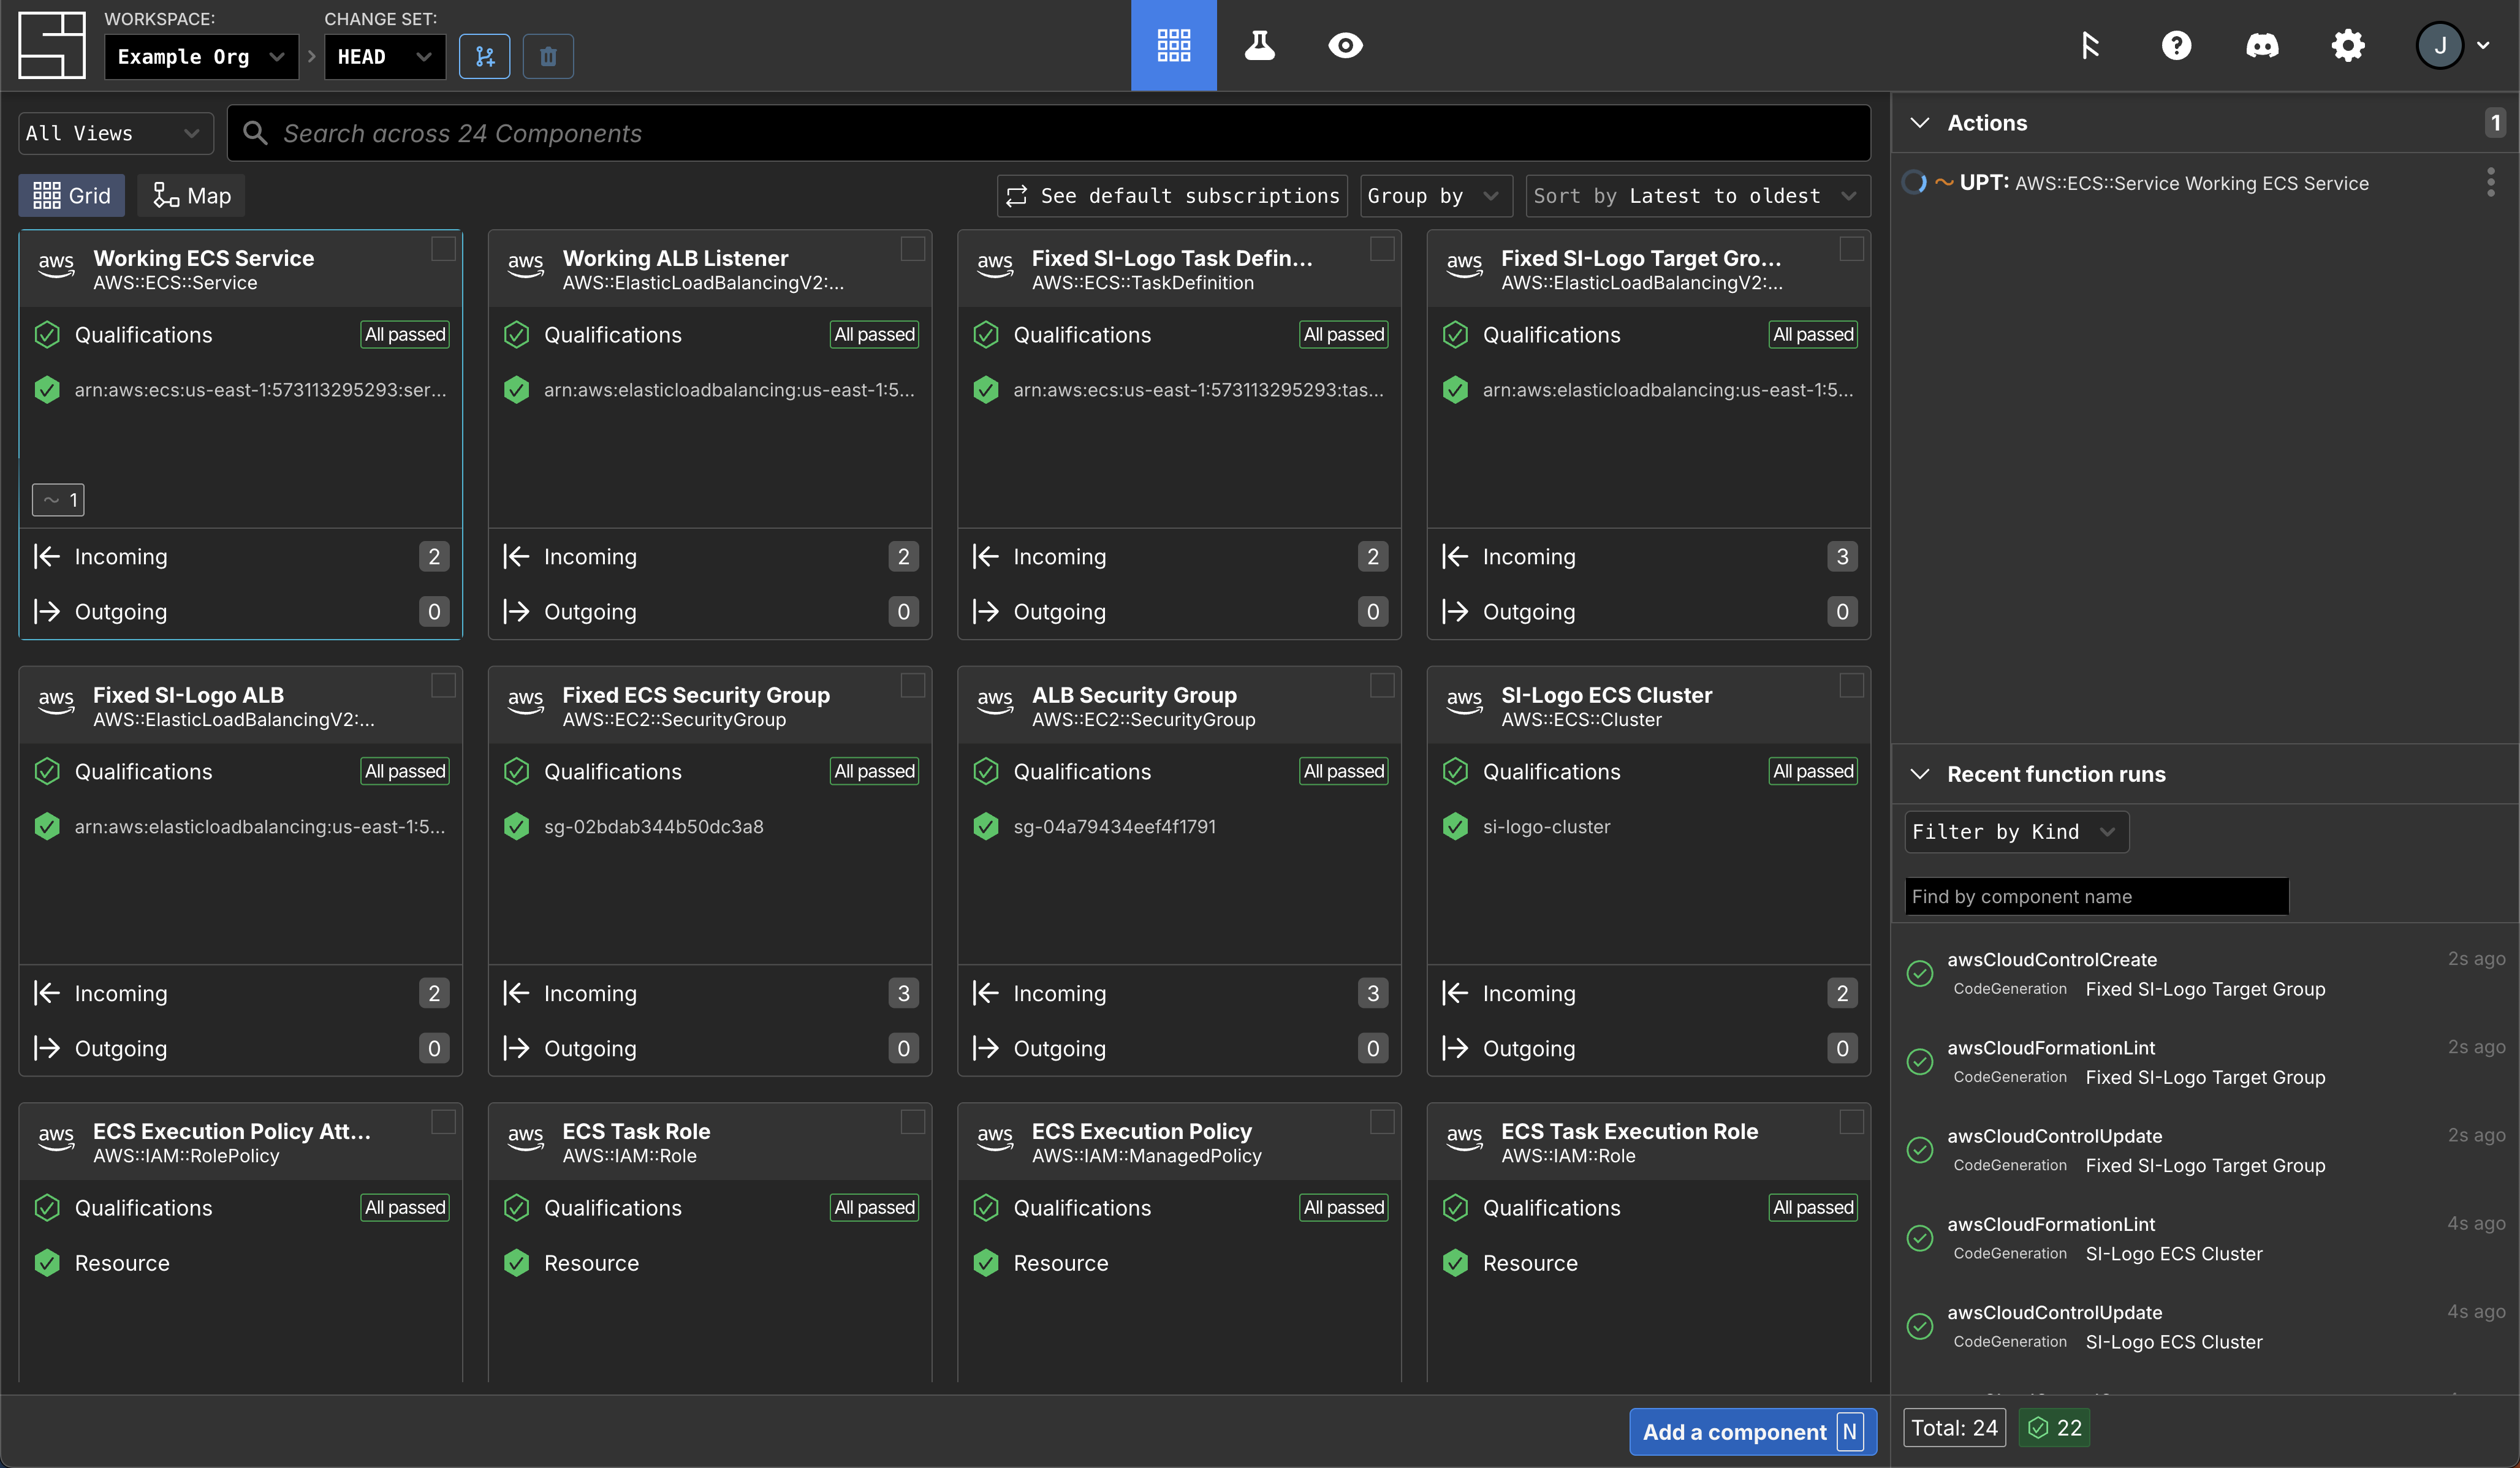Viewport: 2520px width, 1468px height.
Task: Click the AWS logo on Working ECS Service card
Action: coord(56,265)
